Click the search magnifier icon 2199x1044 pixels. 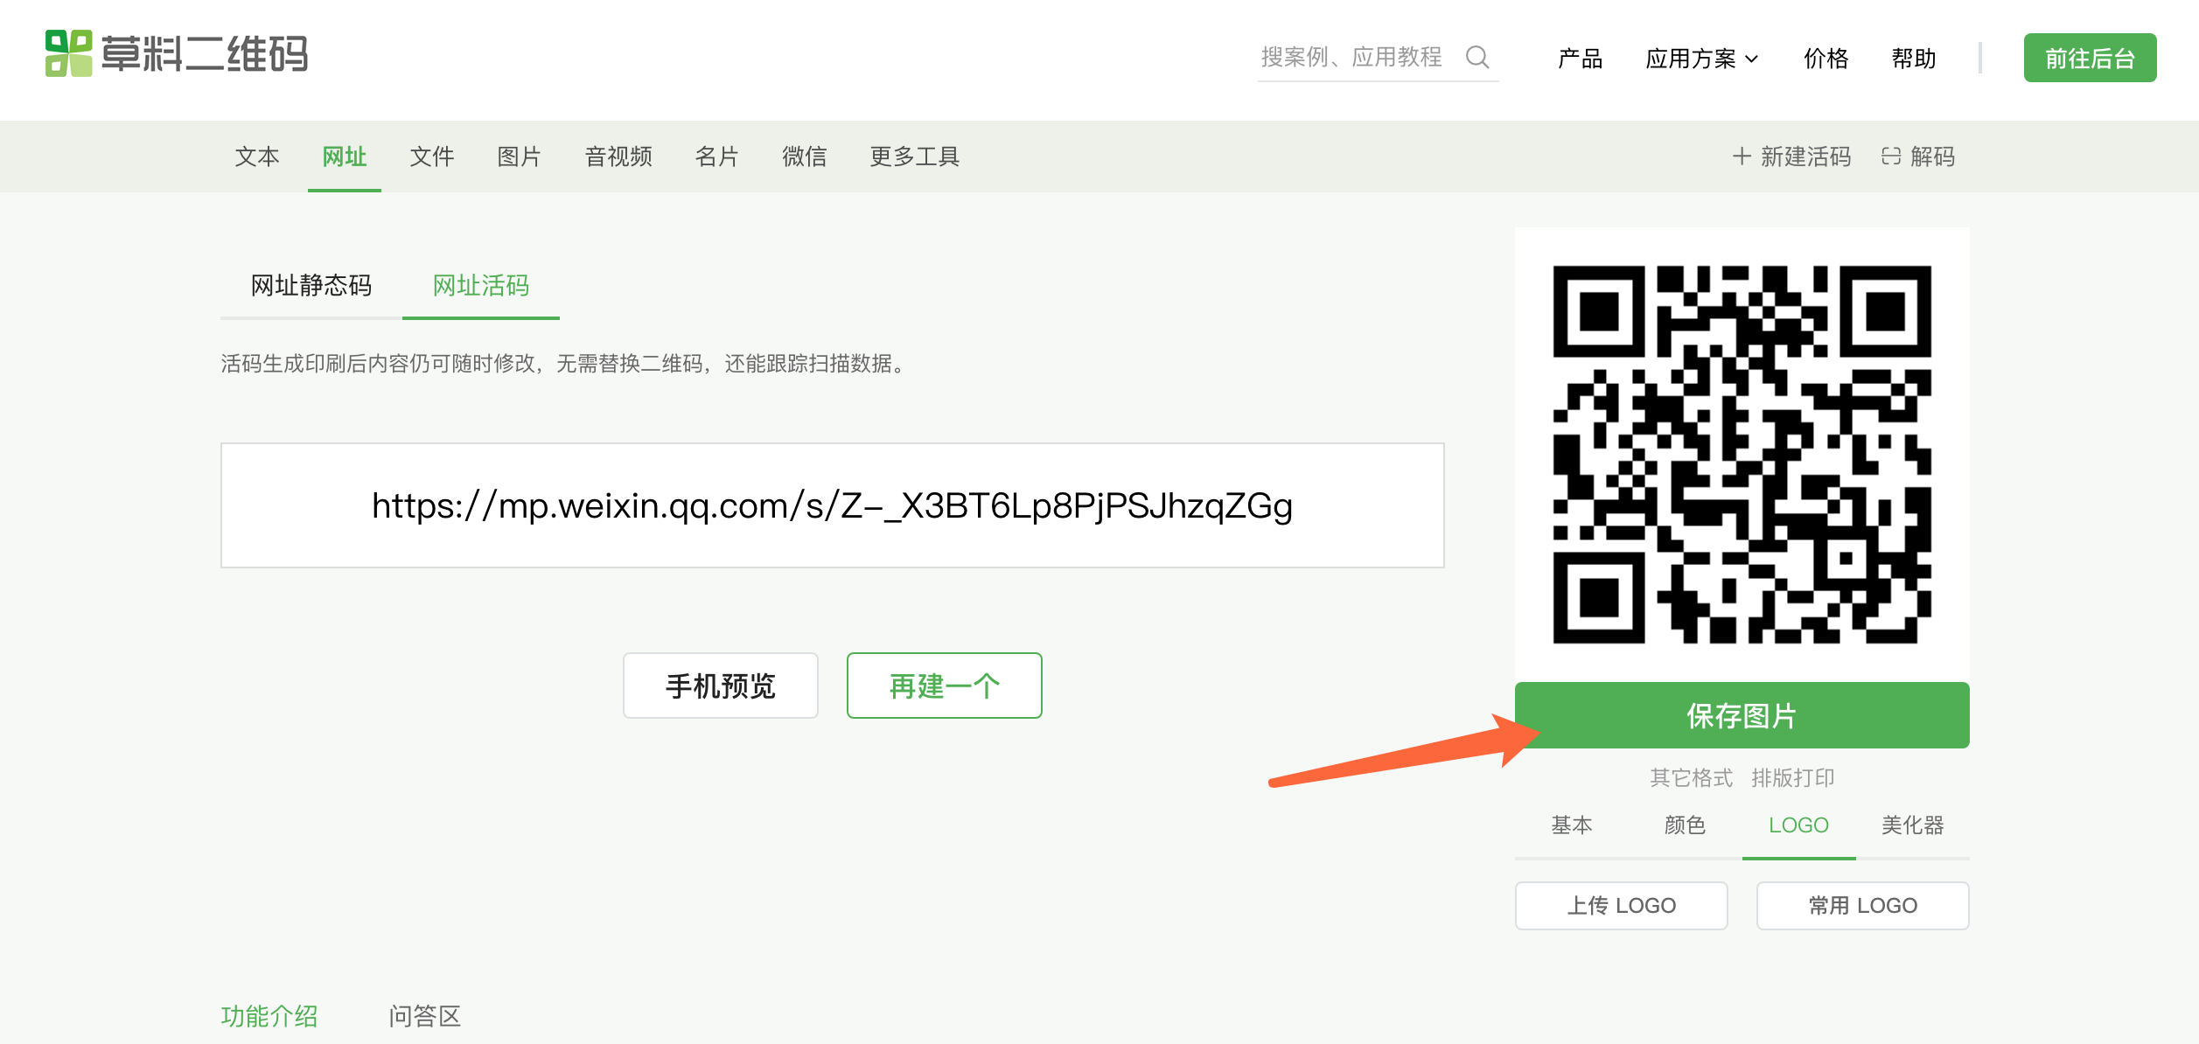pos(1477,58)
